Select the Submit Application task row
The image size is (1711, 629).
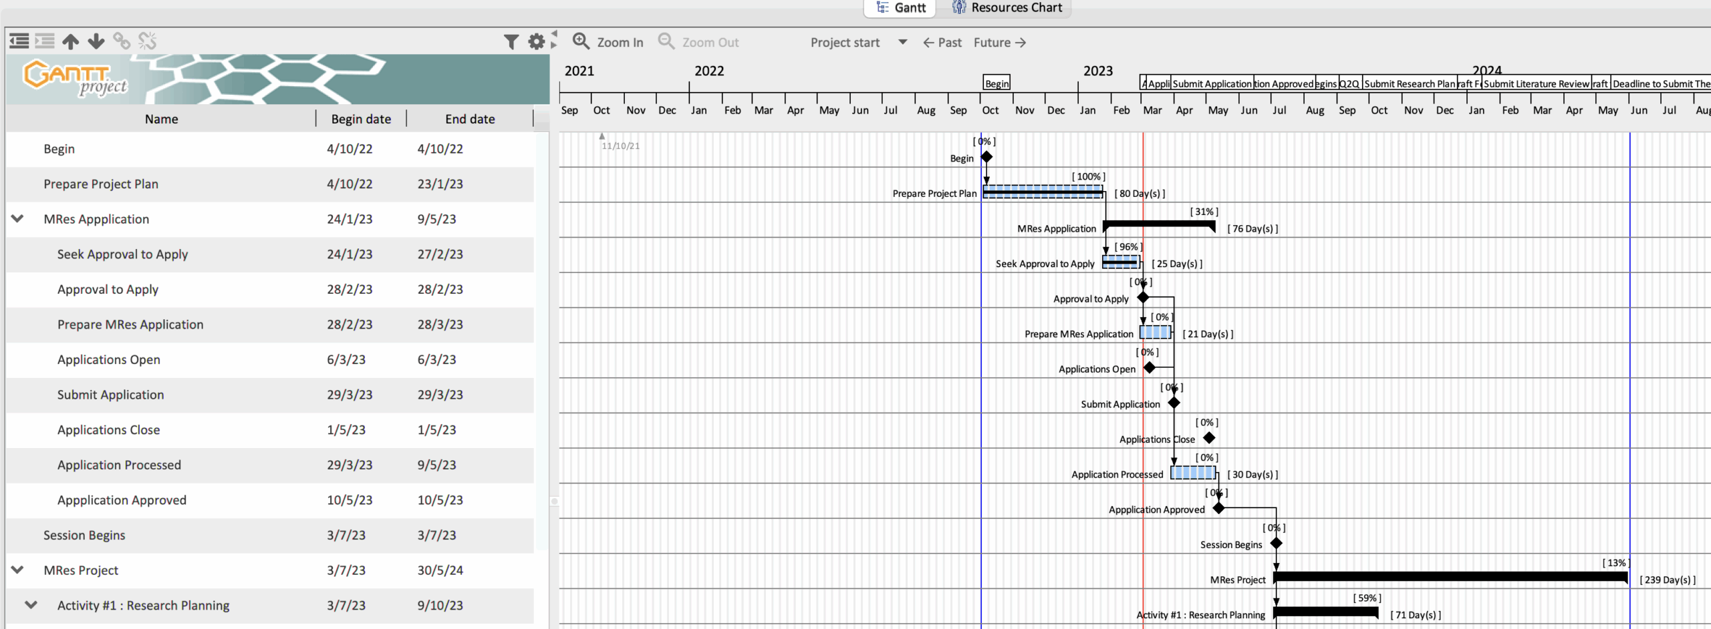(x=110, y=395)
